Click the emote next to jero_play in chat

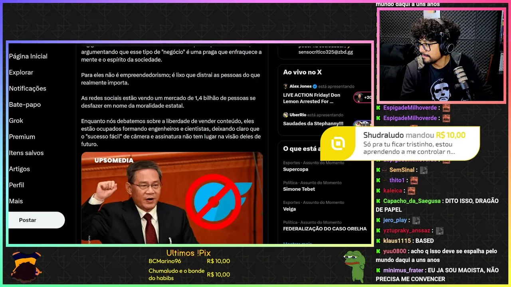416,220
